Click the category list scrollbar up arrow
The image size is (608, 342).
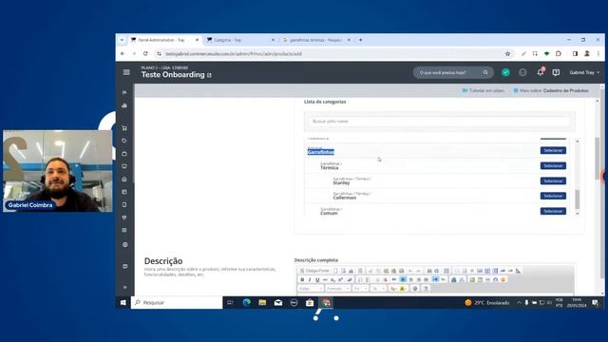click(x=578, y=142)
